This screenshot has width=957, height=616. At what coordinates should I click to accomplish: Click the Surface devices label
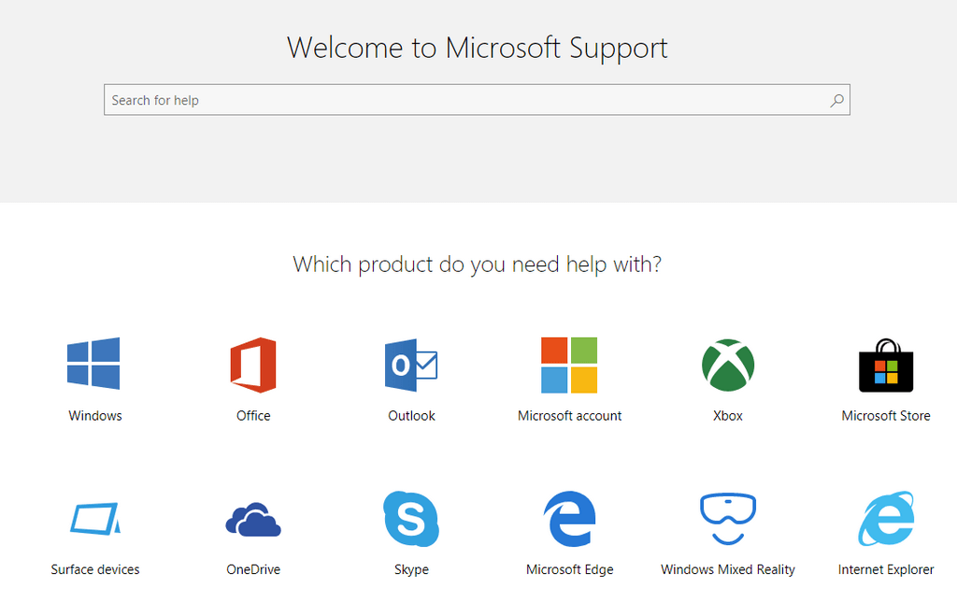(95, 569)
